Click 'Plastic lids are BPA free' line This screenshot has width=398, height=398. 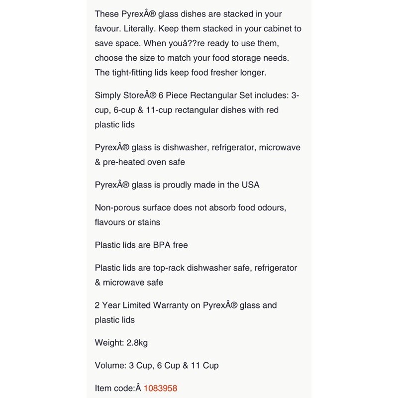pyautogui.click(x=141, y=245)
